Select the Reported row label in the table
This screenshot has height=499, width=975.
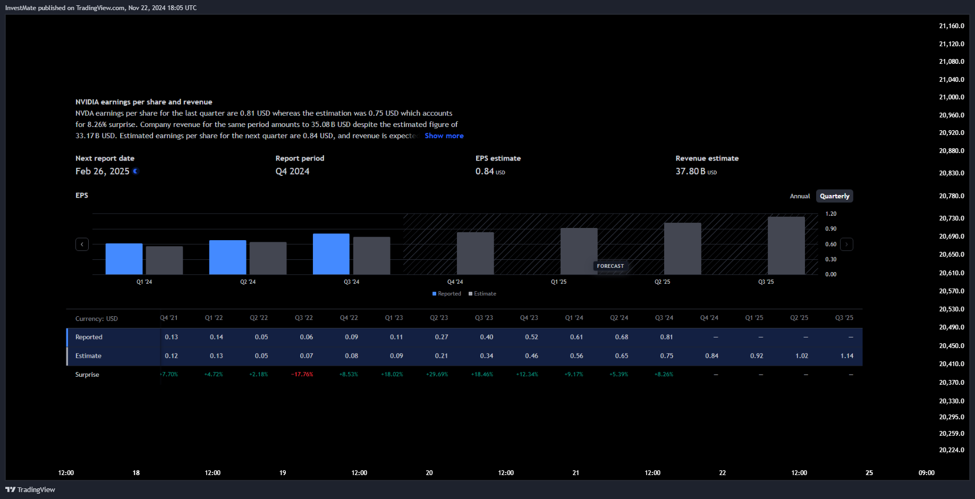click(89, 337)
